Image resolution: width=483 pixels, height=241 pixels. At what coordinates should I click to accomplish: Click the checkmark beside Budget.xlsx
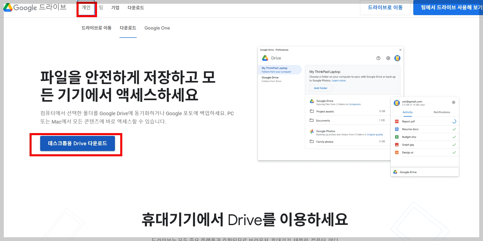pos(454,137)
